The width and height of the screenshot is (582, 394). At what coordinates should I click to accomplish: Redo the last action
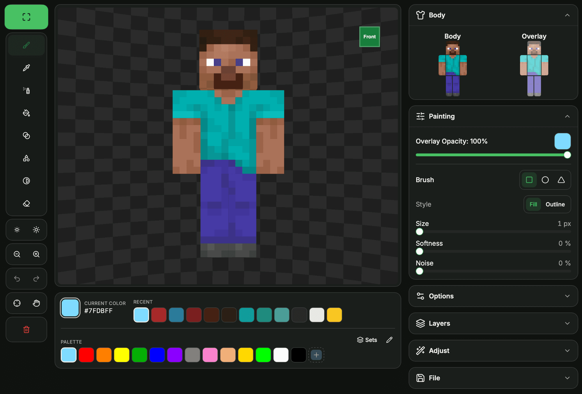(36, 279)
